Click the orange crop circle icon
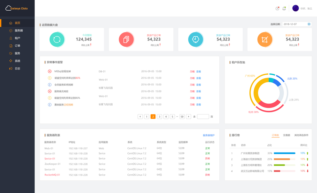This screenshot has width=317, height=193. [x=265, y=40]
